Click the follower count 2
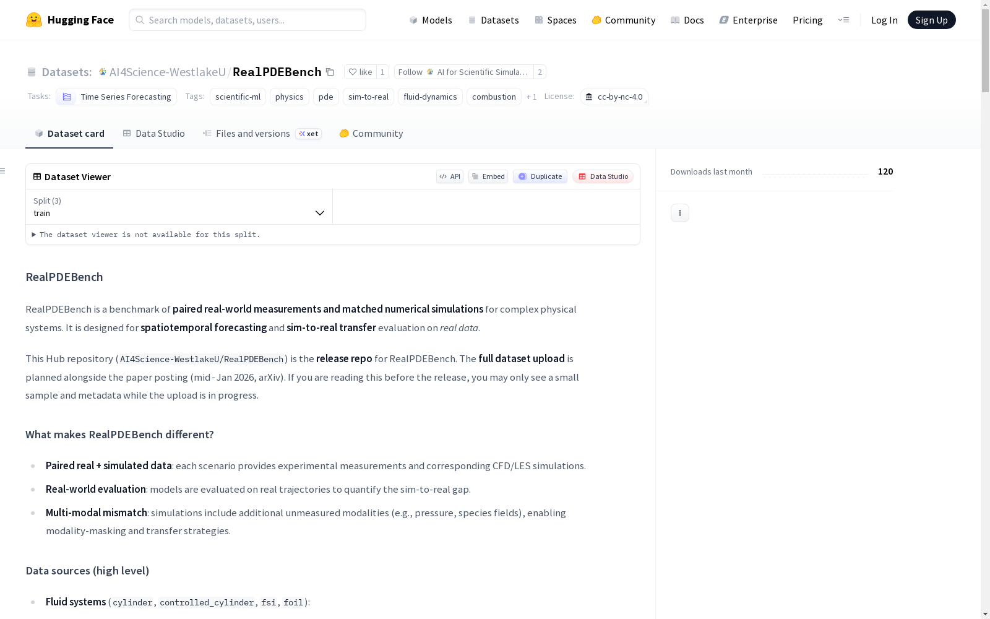The width and height of the screenshot is (990, 619). click(540, 72)
